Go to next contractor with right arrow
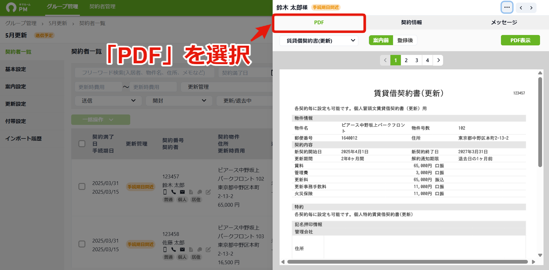The height and width of the screenshot is (270, 549). tap(531, 8)
